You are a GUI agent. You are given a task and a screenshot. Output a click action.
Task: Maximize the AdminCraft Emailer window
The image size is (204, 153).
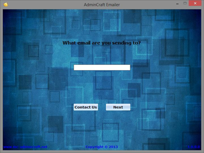coord(185,3)
